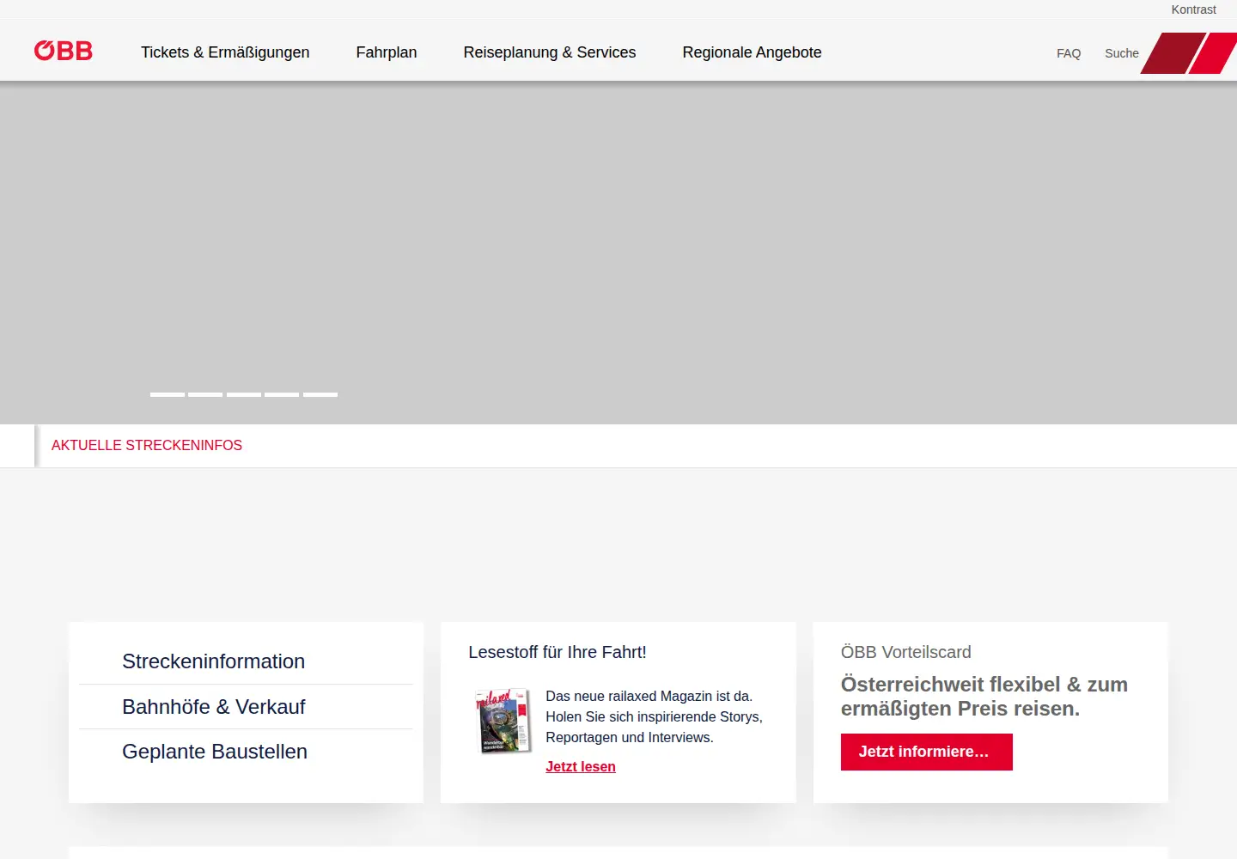
Task: Click the ÖBB logo
Action: [64, 51]
